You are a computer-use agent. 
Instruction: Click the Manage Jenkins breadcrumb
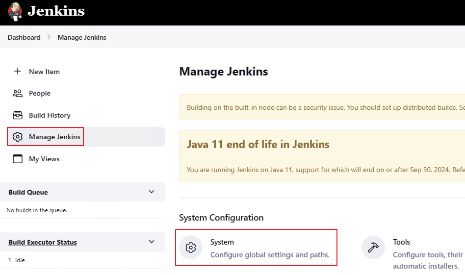pos(82,37)
